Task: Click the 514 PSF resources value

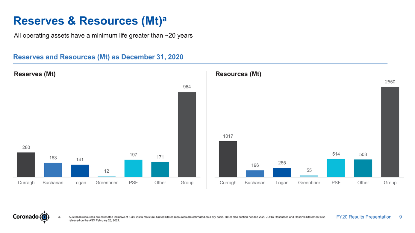Action: coord(336,154)
